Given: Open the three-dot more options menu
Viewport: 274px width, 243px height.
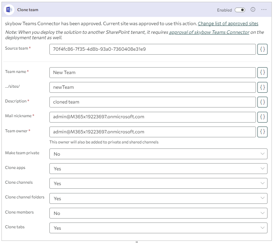Looking at the screenshot, I should pyautogui.click(x=264, y=10).
